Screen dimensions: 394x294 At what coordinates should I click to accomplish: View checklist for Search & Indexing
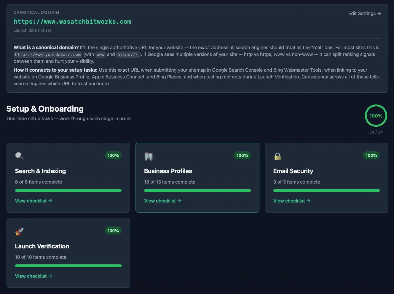click(34, 201)
